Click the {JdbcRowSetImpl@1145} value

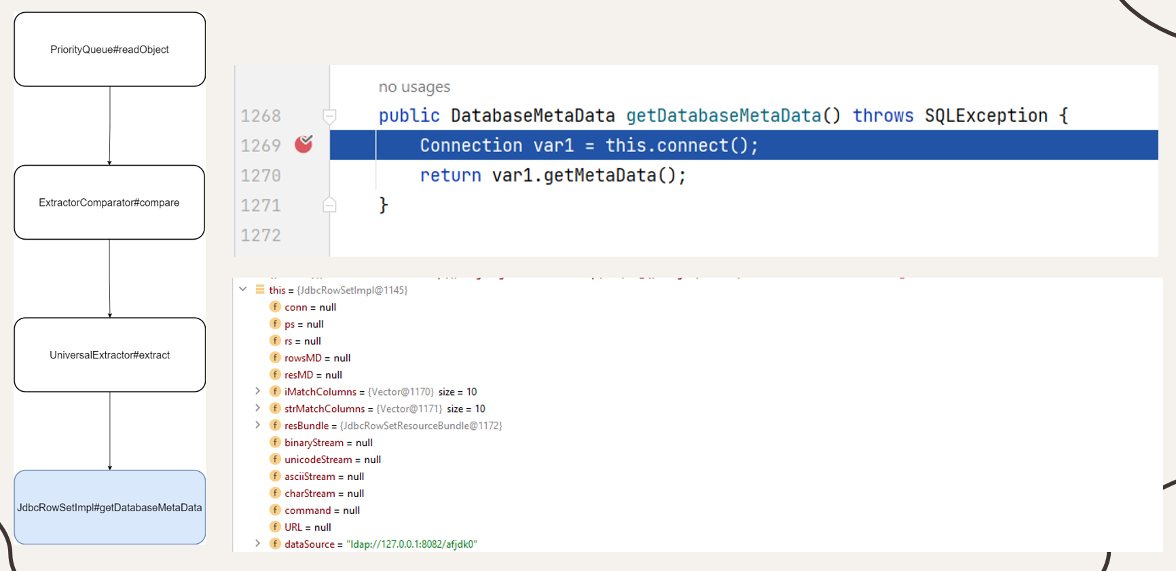pyautogui.click(x=352, y=290)
